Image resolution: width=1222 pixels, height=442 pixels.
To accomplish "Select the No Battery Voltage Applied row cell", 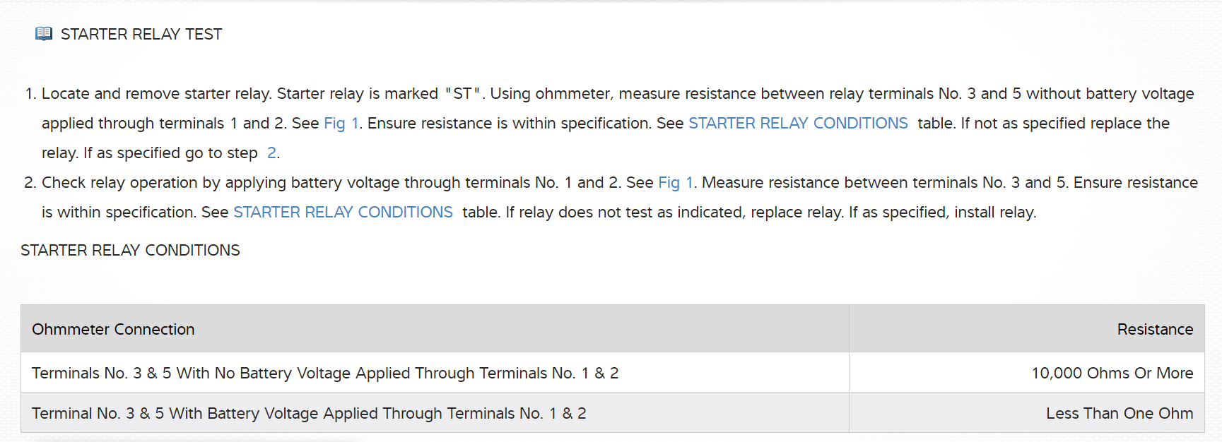I will [325, 374].
